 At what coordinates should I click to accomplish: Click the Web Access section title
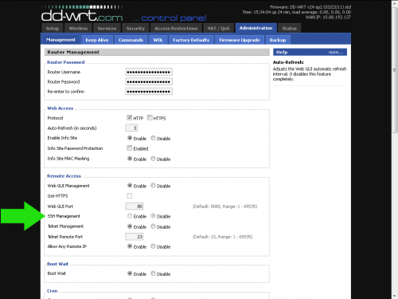click(x=60, y=108)
